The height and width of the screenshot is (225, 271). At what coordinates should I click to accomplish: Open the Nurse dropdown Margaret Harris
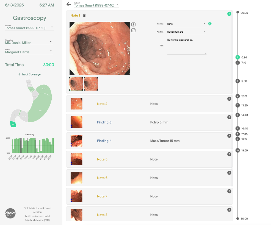point(29,52)
